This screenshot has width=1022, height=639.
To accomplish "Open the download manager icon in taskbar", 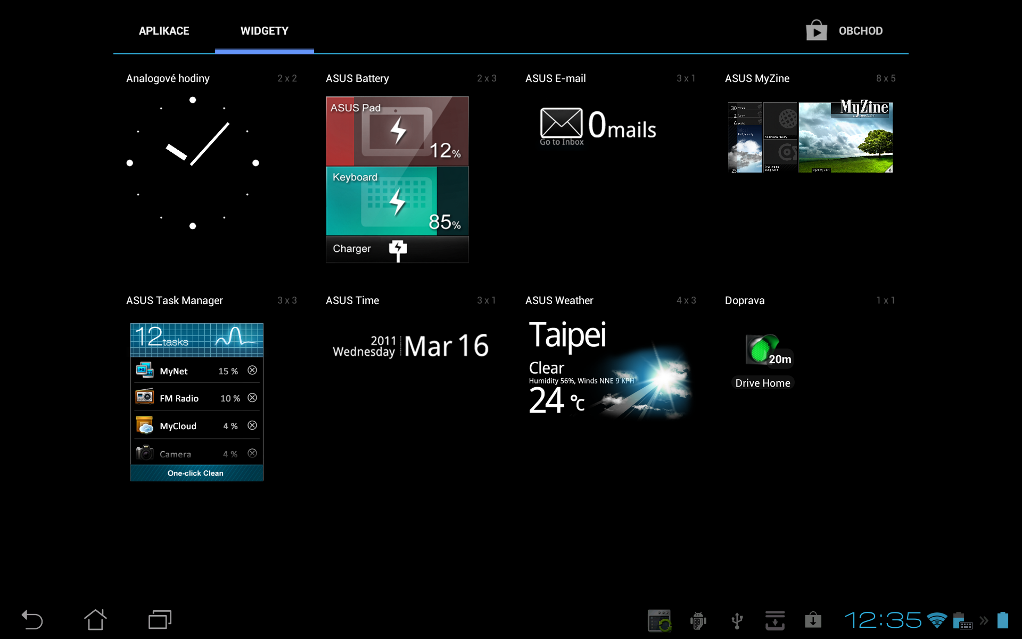I will (776, 619).
